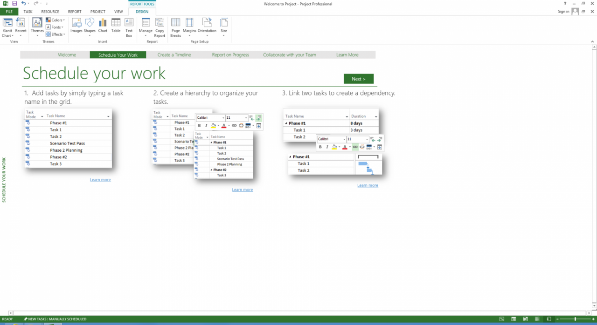Insert Images into the report
The width and height of the screenshot is (597, 325).
tap(76, 26)
